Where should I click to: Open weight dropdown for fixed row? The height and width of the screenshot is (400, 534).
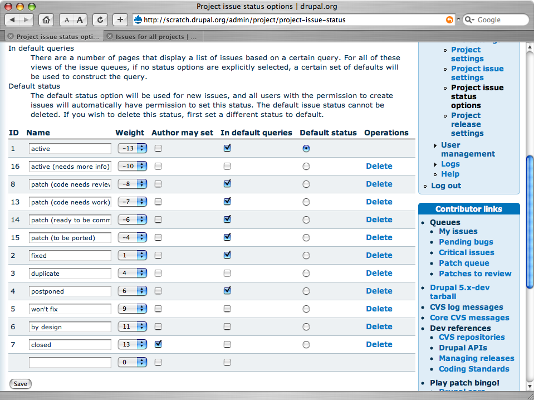click(x=133, y=255)
